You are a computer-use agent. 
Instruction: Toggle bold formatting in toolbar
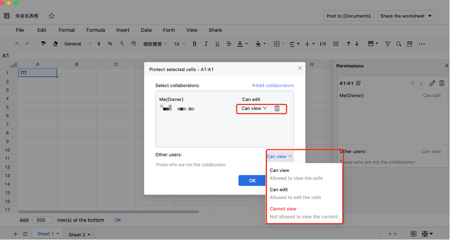(x=195, y=44)
